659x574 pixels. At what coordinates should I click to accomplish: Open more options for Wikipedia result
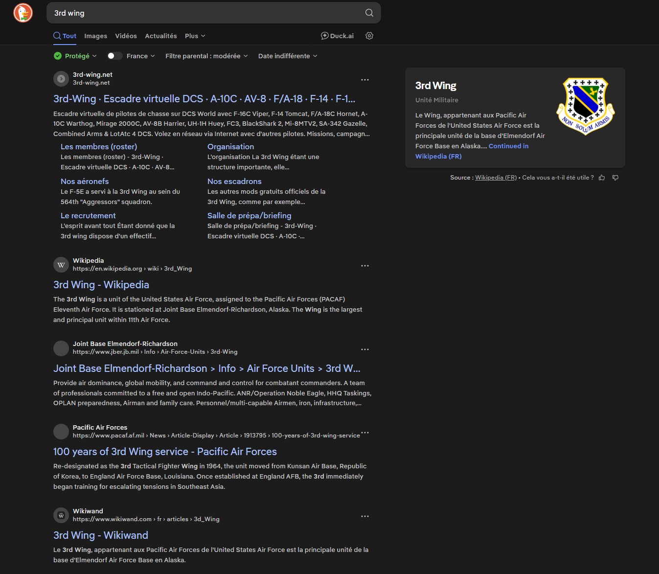365,266
